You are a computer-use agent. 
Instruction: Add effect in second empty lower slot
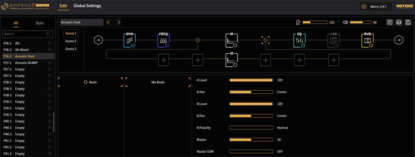(198, 60)
